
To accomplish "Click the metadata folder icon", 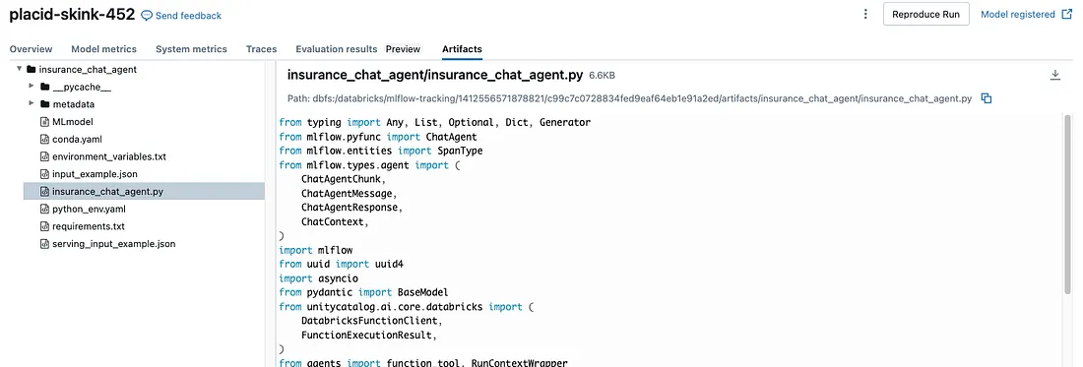I will point(45,104).
